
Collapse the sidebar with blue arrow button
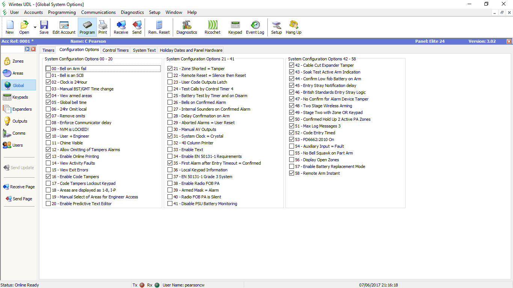coord(27,49)
